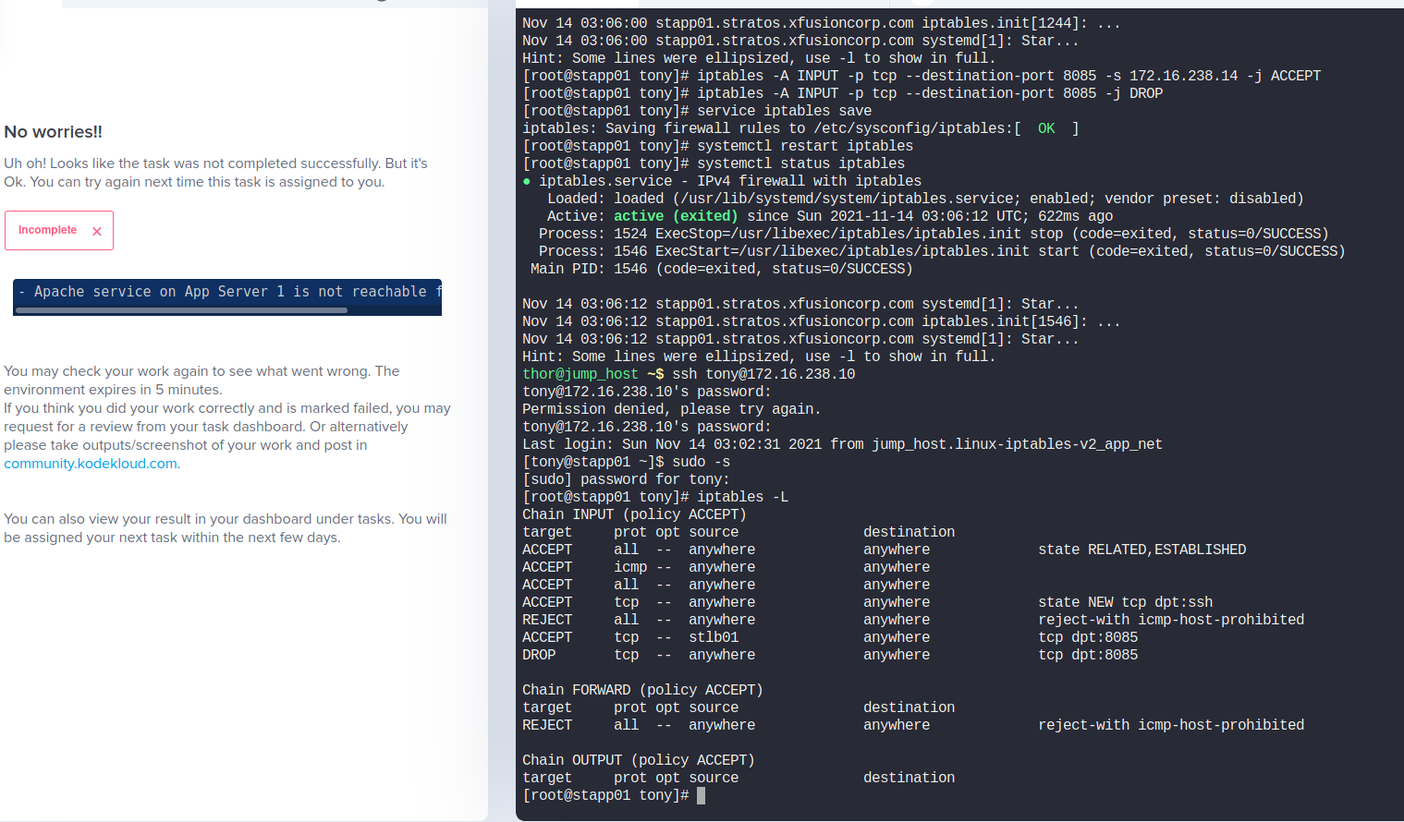Click the red X icon beside Incomplete
The height and width of the screenshot is (822, 1404).
(97, 232)
